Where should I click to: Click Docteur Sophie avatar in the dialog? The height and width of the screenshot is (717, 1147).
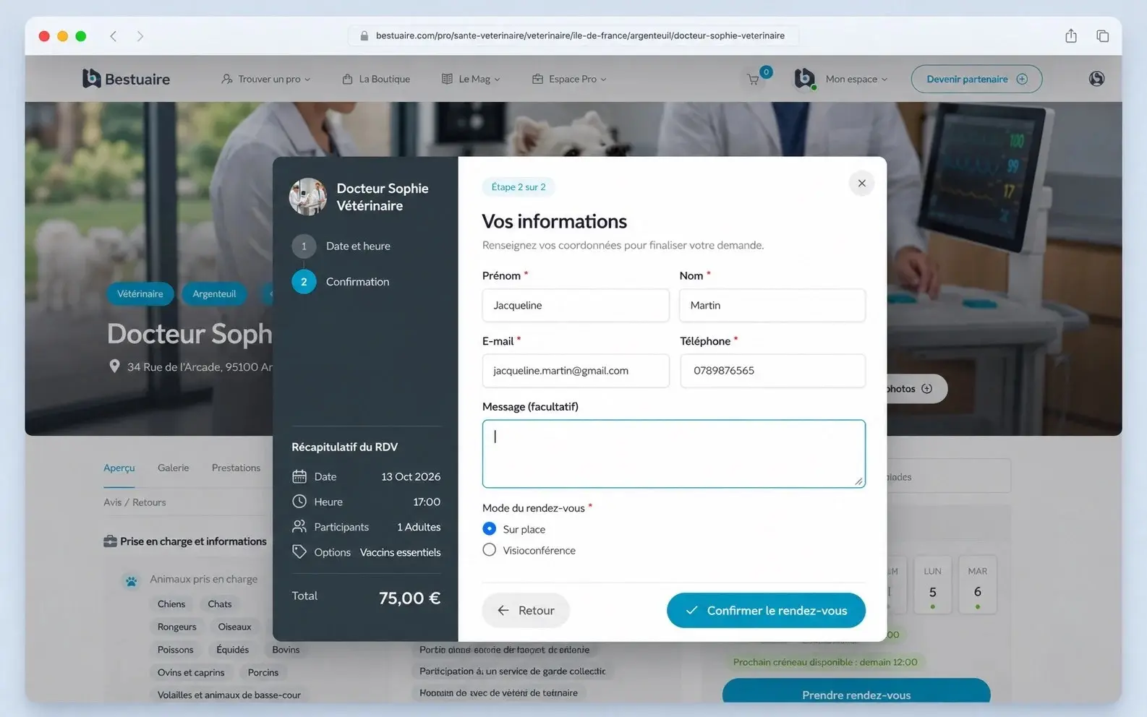[308, 197]
